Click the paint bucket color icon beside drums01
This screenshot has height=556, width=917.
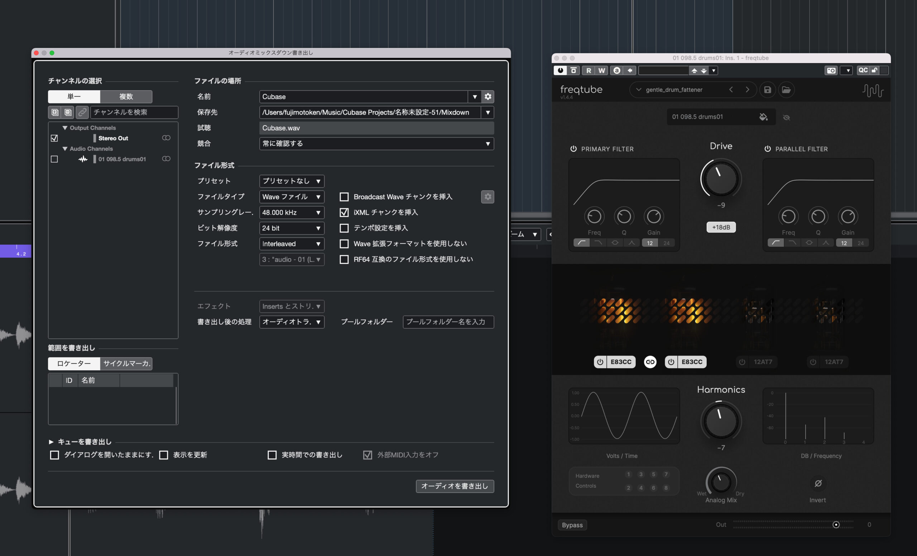[763, 117]
